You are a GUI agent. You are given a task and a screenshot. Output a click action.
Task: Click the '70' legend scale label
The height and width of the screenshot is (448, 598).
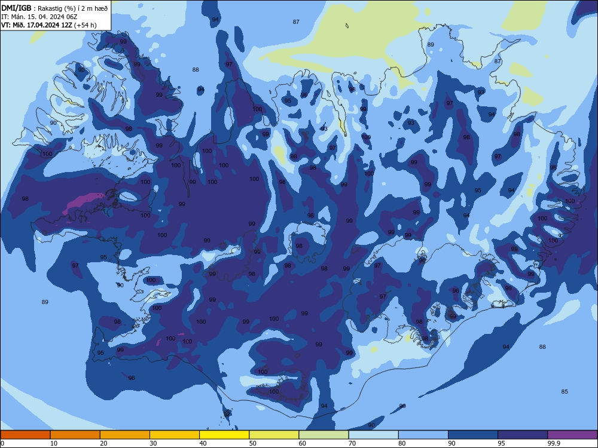(x=352, y=443)
